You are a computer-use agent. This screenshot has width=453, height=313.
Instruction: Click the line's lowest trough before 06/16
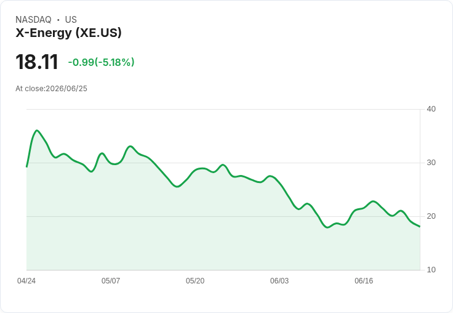[327, 227]
